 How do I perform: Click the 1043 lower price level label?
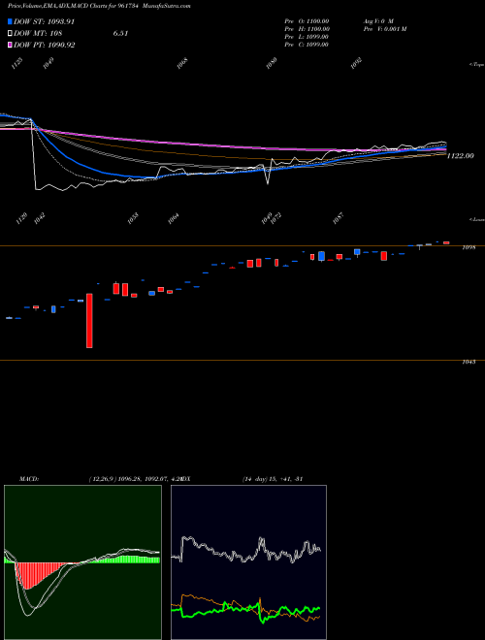[469, 362]
